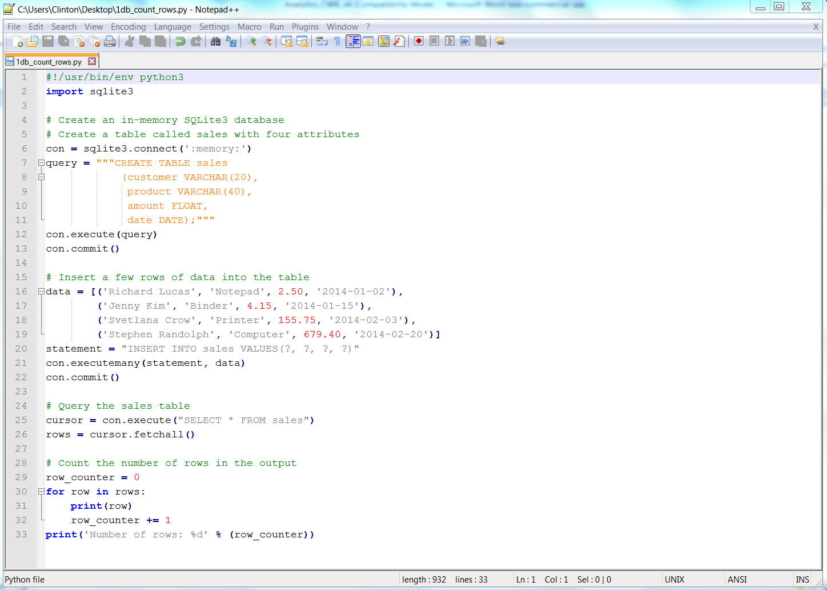Open the Find dialog via binoculars icon
The image size is (827, 590).
click(x=215, y=41)
